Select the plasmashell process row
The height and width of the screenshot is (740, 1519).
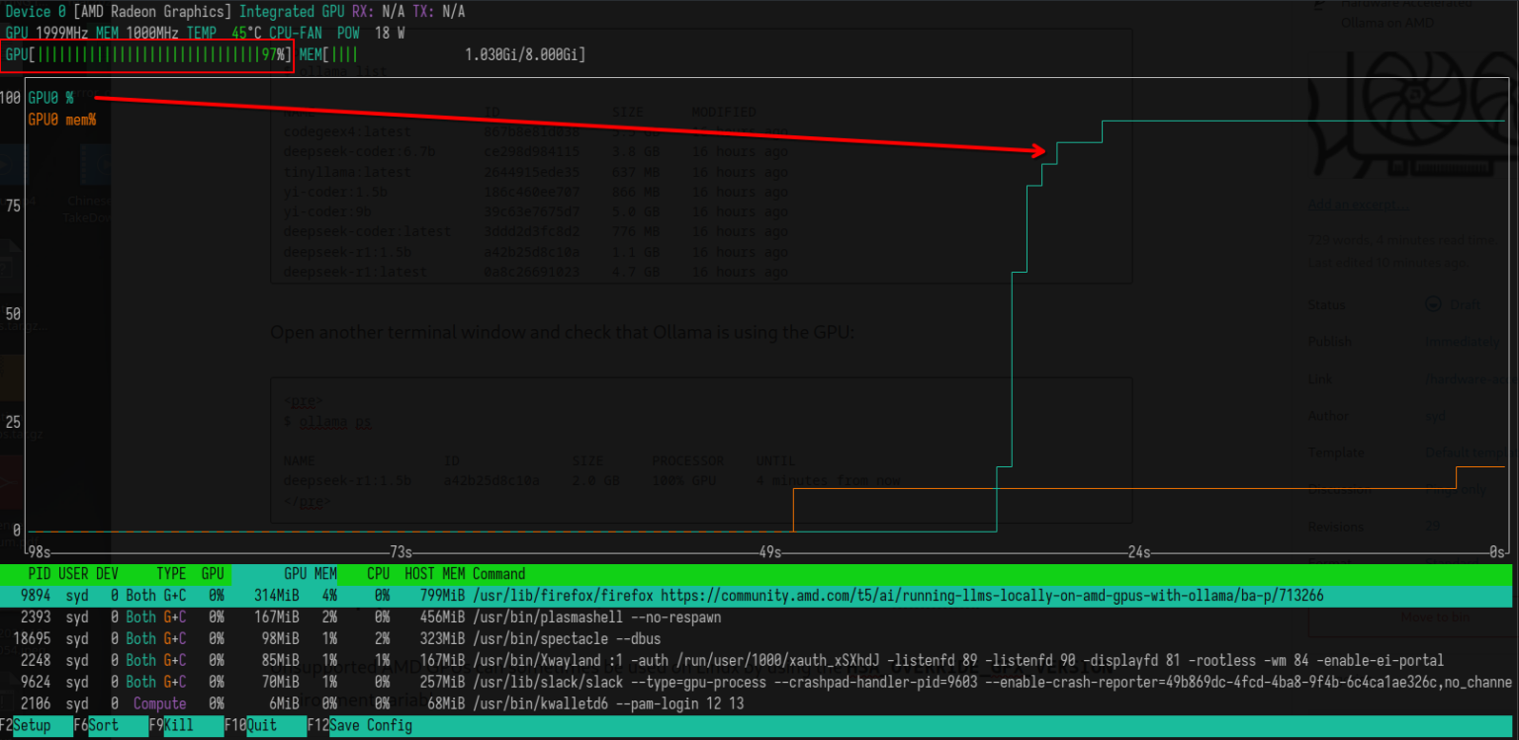[593, 617]
